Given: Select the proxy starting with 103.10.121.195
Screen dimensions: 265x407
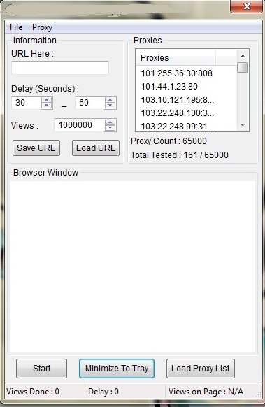Looking at the screenshot, I should (x=178, y=100).
